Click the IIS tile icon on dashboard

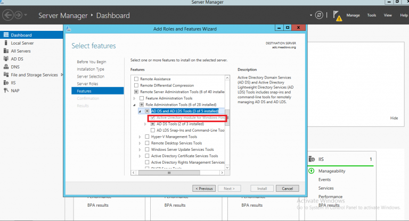[x=312, y=159]
